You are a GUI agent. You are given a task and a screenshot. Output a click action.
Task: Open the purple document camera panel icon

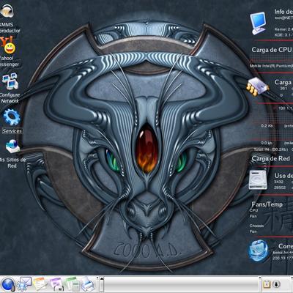click(x=56, y=284)
